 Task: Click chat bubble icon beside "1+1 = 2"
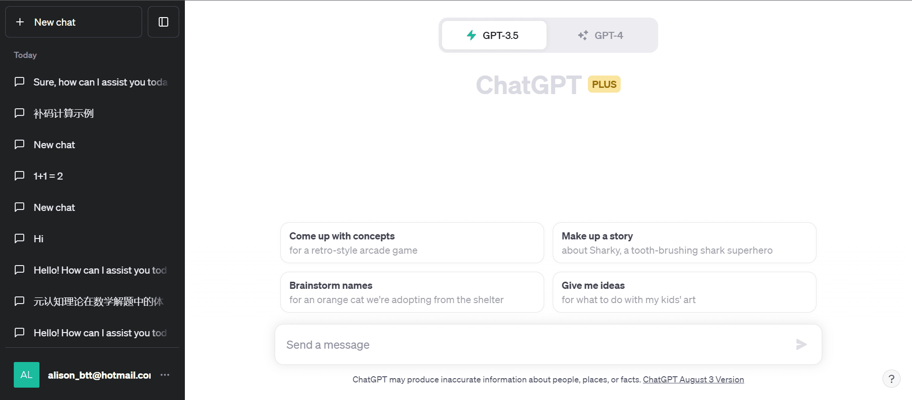point(19,176)
